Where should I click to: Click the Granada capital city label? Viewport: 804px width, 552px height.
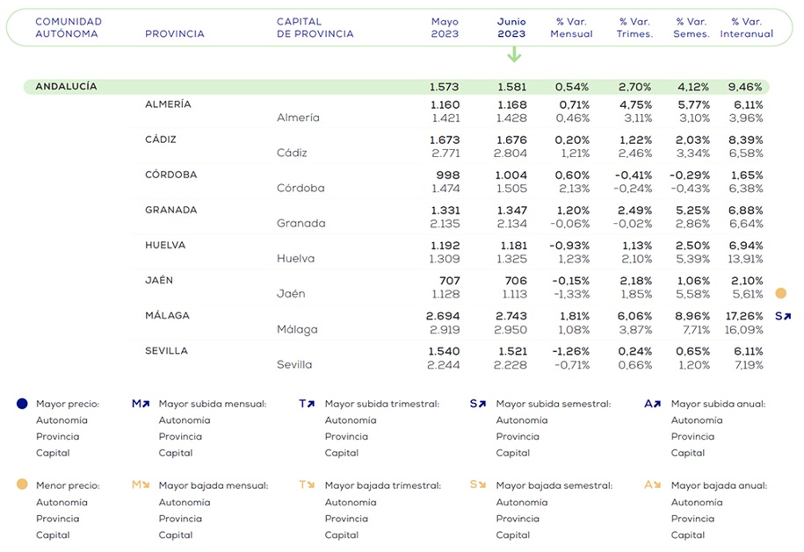coord(301,224)
